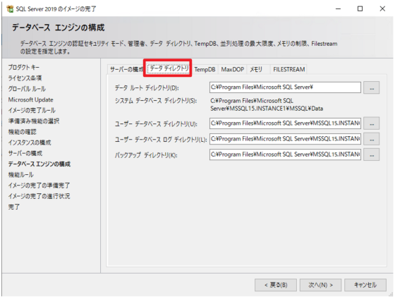Close the SQL Server setup window
395x297 pixels.
(382, 8)
